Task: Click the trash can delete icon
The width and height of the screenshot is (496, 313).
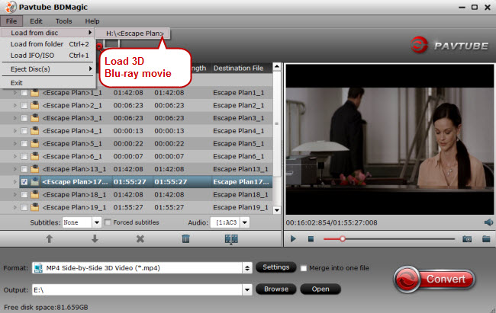Action: pos(185,239)
